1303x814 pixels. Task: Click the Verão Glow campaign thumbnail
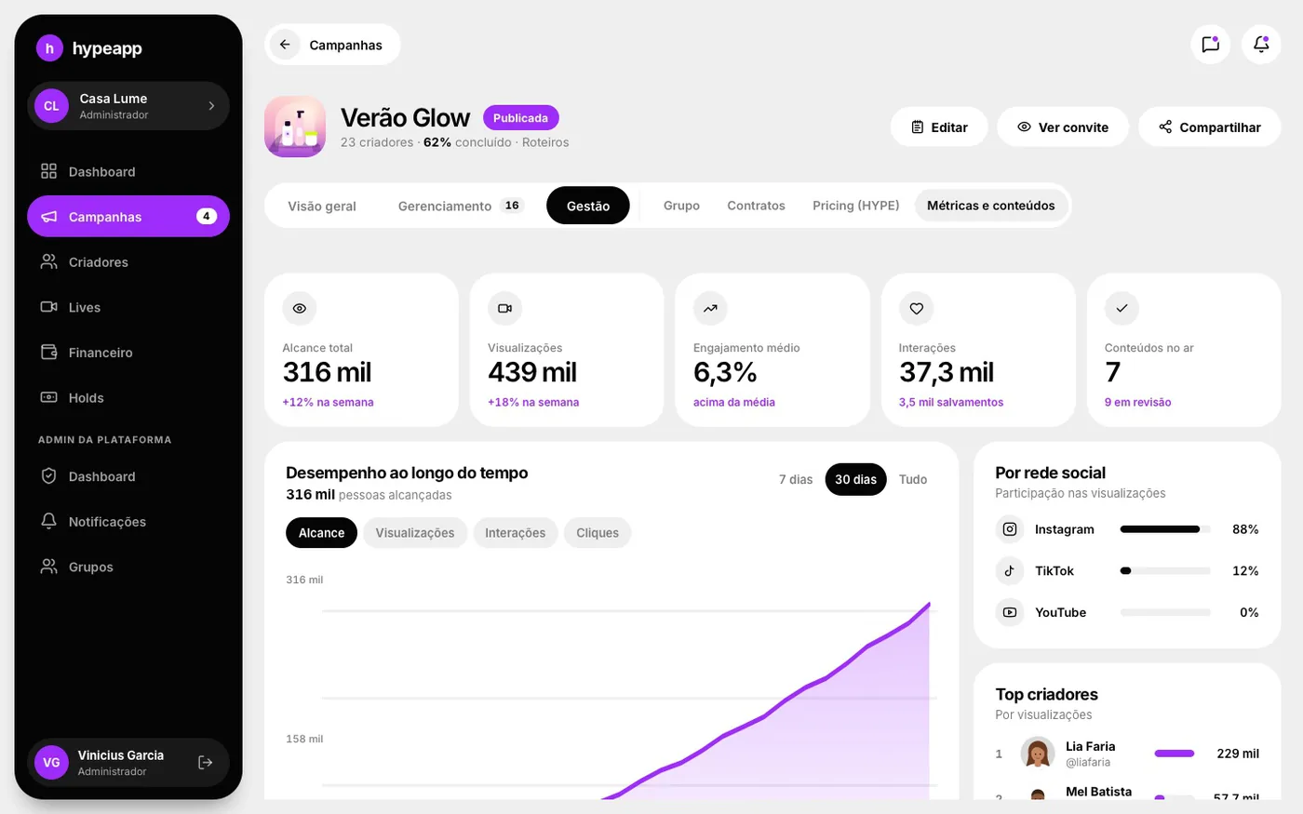pos(295,127)
